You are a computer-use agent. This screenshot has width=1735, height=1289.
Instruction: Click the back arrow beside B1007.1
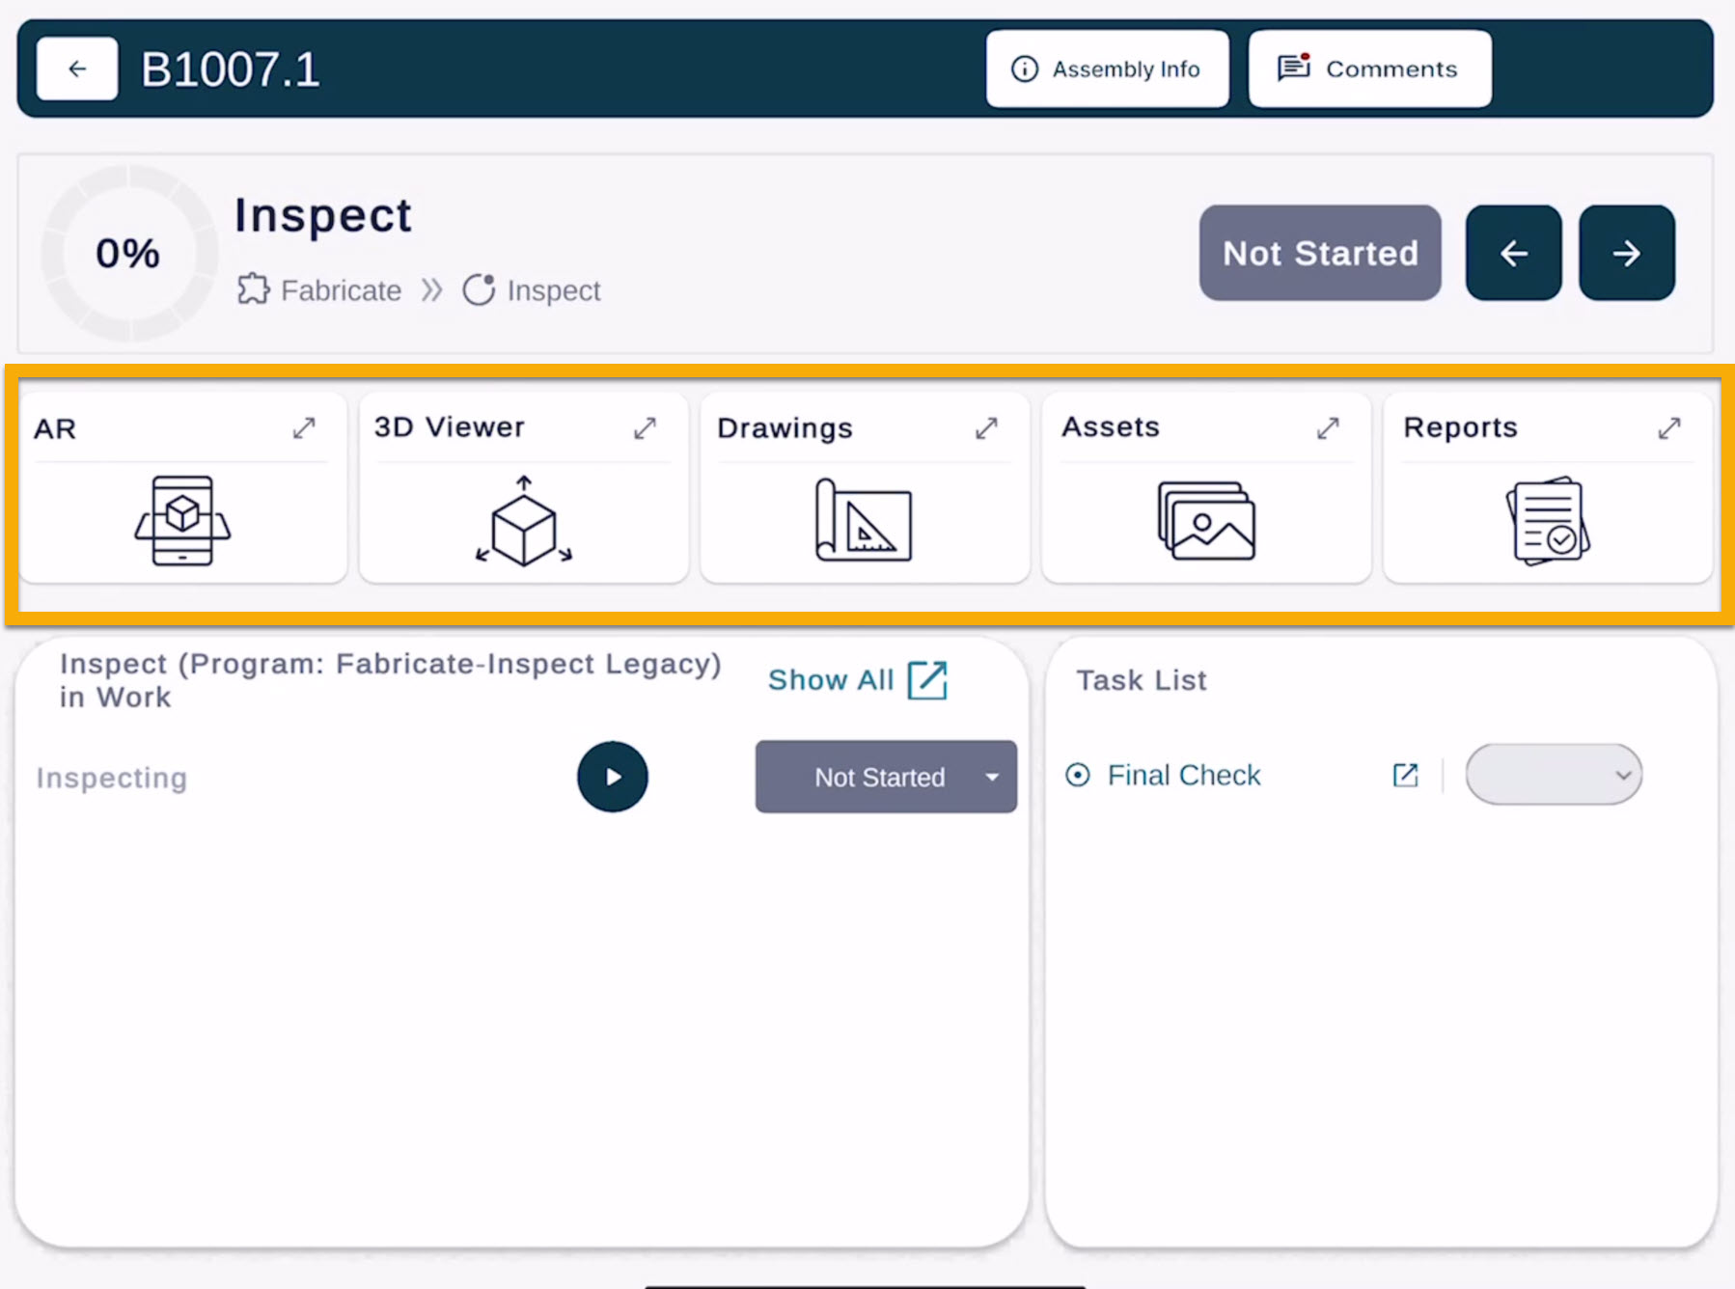77,69
